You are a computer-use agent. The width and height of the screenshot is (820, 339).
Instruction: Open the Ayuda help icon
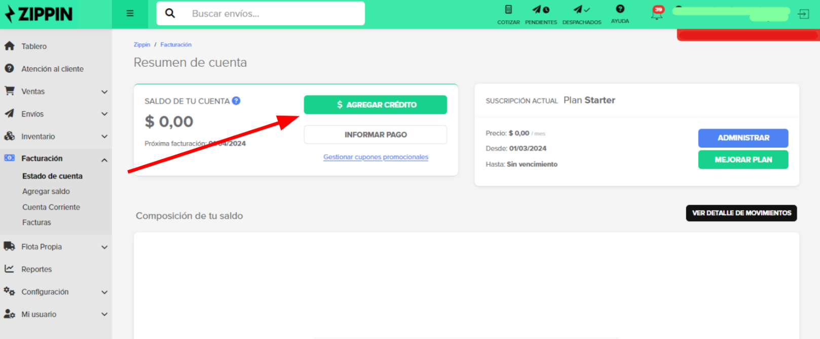tap(620, 9)
